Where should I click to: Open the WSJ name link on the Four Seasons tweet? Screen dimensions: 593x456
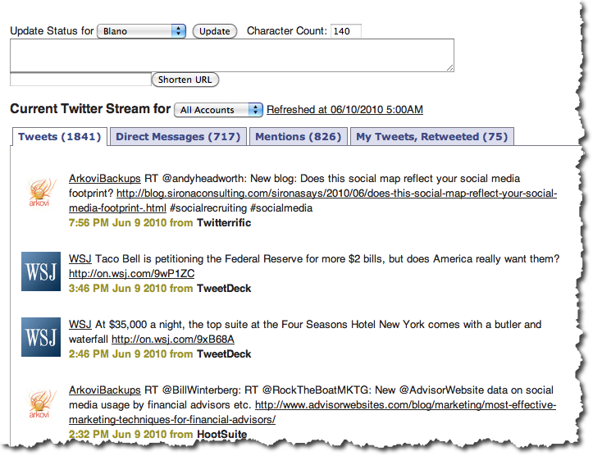point(80,325)
